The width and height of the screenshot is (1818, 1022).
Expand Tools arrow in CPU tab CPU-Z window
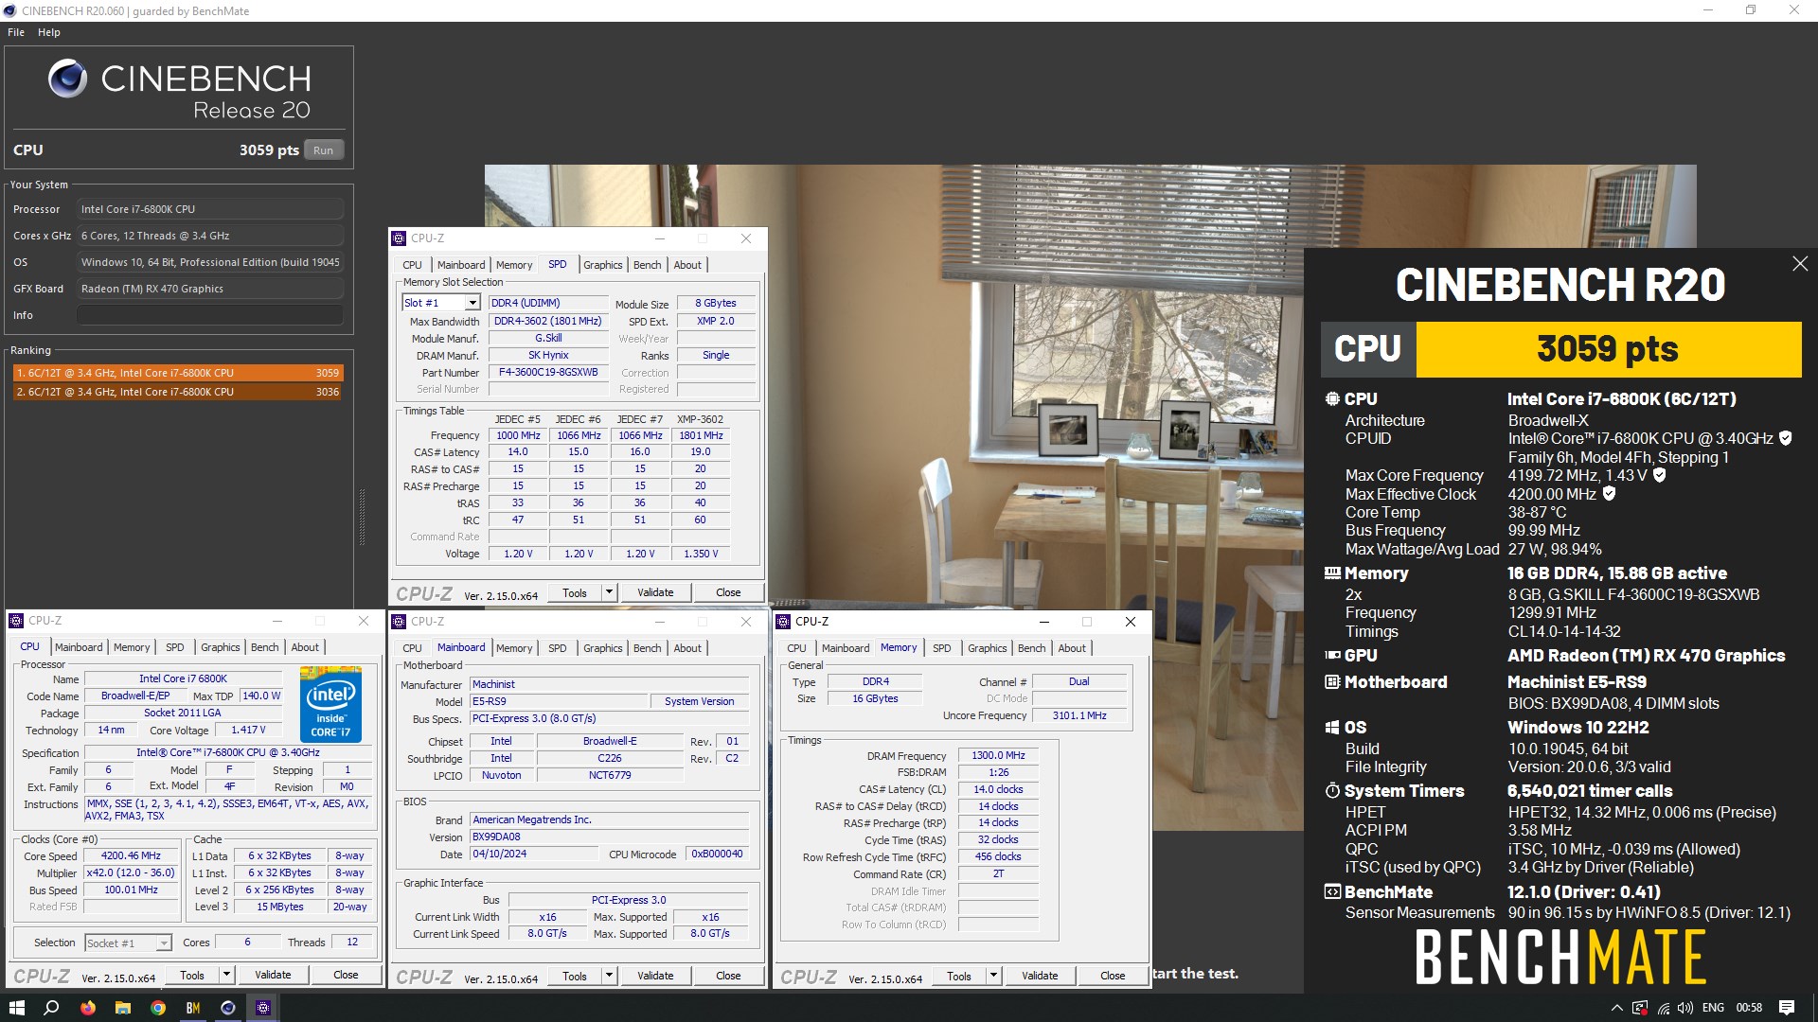coord(226,975)
